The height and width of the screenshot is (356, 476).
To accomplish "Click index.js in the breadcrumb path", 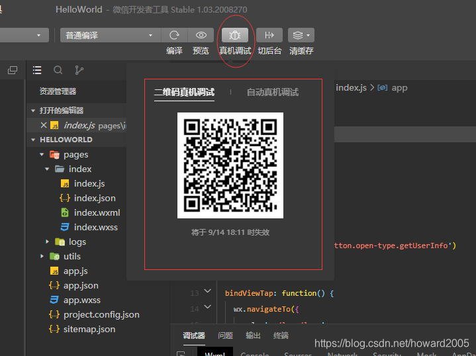I will pyautogui.click(x=351, y=88).
